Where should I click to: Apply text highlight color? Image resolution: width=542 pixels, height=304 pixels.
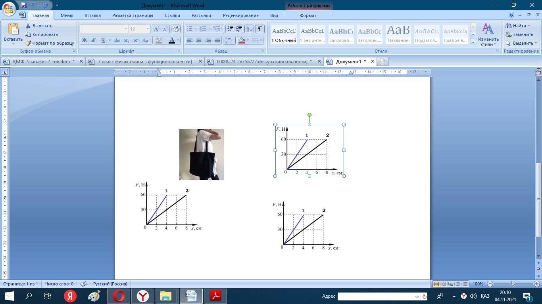(x=158, y=40)
